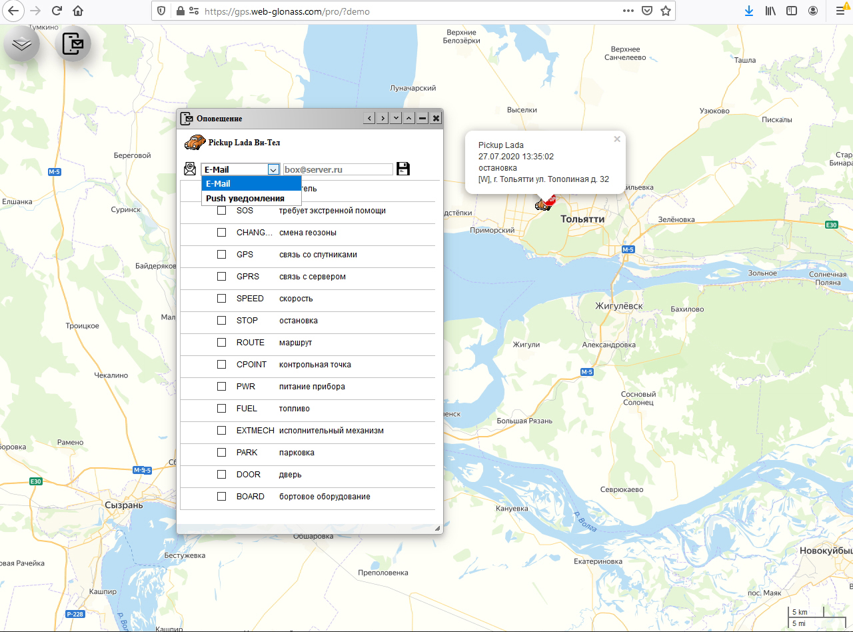Image resolution: width=853 pixels, height=632 pixels.
Task: Open the Firefox hamburger menu
Action: (x=840, y=11)
